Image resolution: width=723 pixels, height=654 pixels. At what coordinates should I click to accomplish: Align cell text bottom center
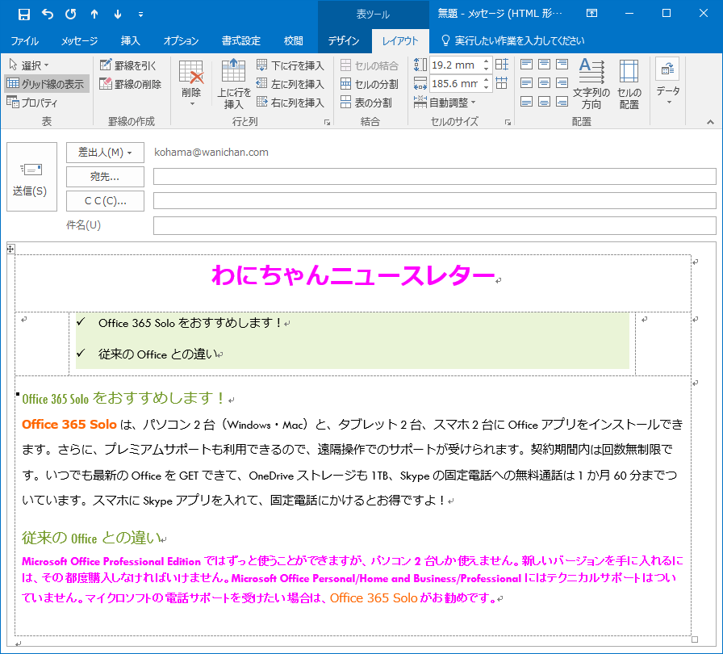[x=544, y=102]
